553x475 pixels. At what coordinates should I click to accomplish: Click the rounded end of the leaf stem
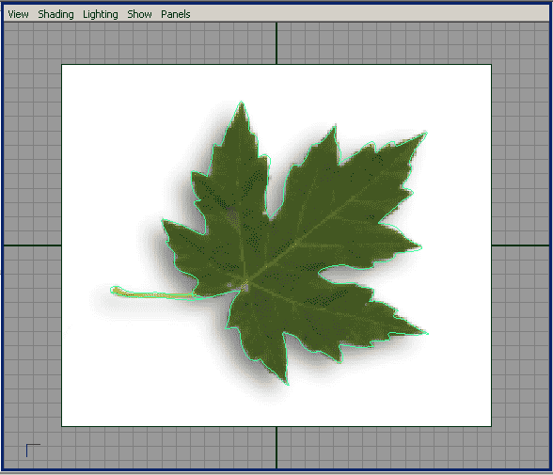pos(115,291)
